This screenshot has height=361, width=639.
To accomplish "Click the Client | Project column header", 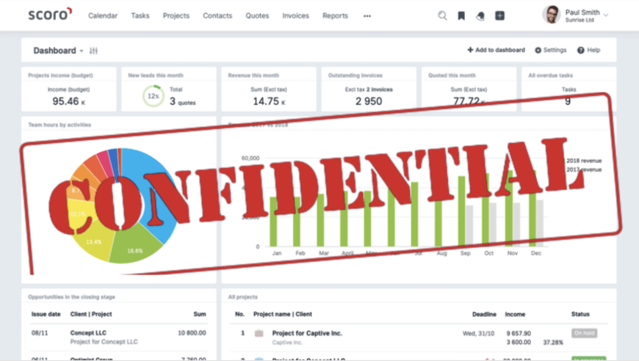I will (91, 314).
